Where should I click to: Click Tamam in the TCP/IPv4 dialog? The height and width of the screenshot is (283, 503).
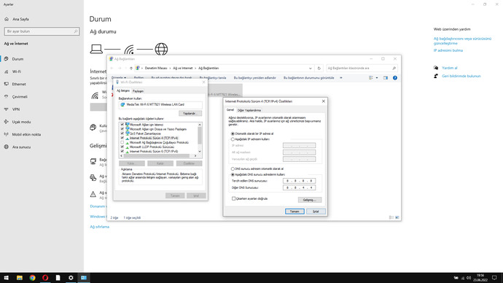click(295, 212)
